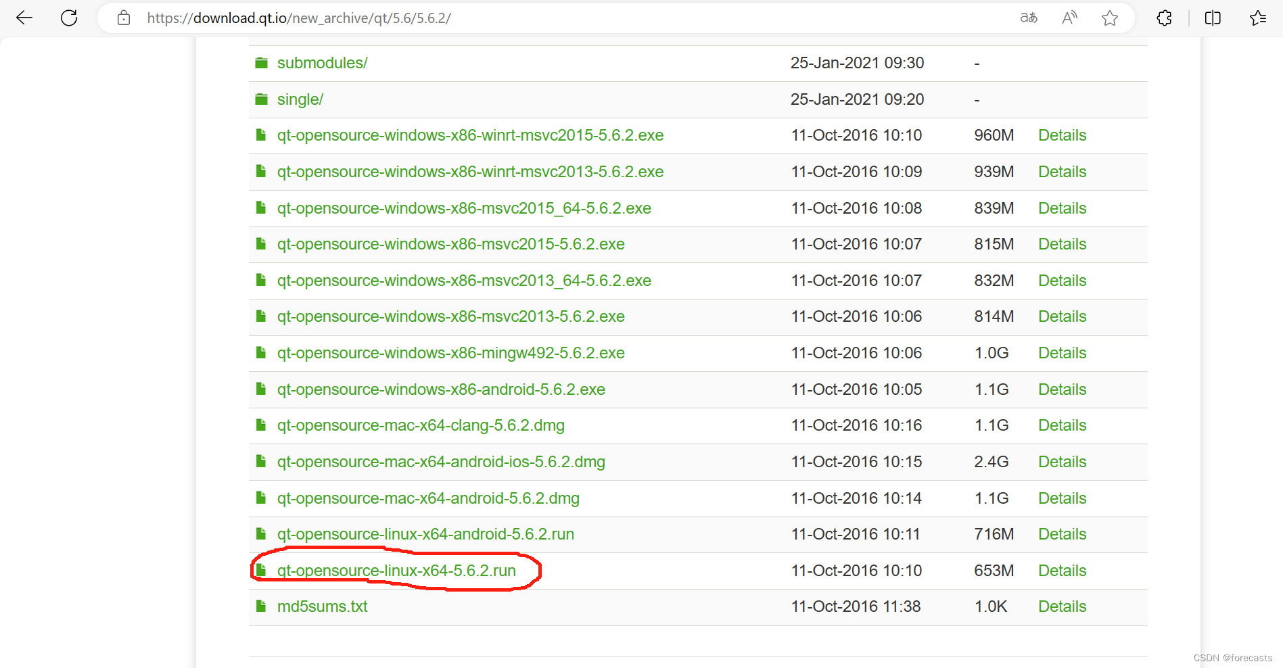Open Details for md5sums.txt
The width and height of the screenshot is (1283, 668).
tap(1063, 606)
